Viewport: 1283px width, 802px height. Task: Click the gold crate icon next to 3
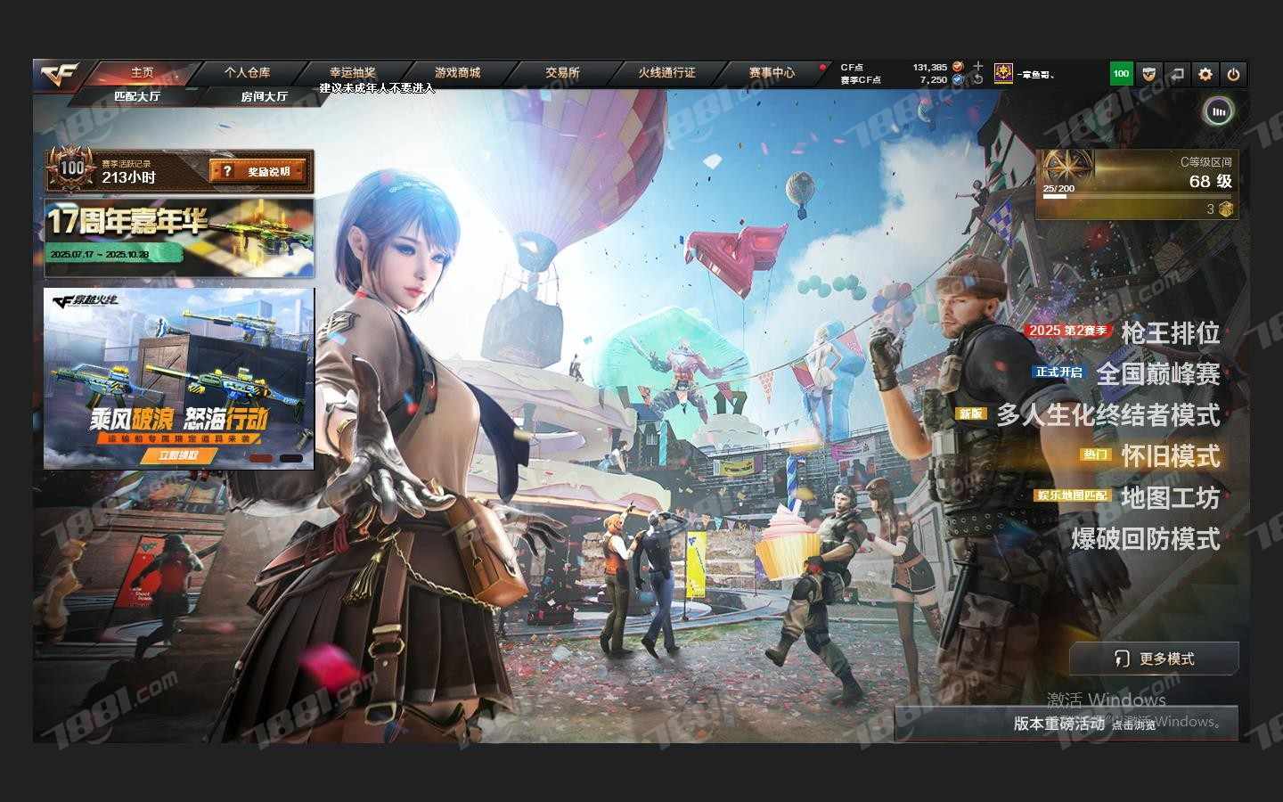point(1226,209)
